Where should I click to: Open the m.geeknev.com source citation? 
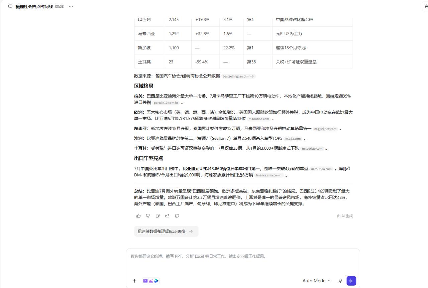pos(325,129)
